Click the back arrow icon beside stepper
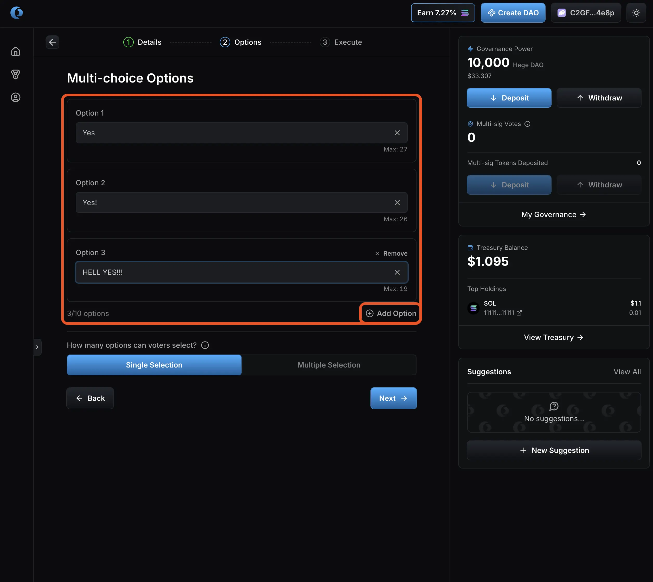 [x=52, y=42]
